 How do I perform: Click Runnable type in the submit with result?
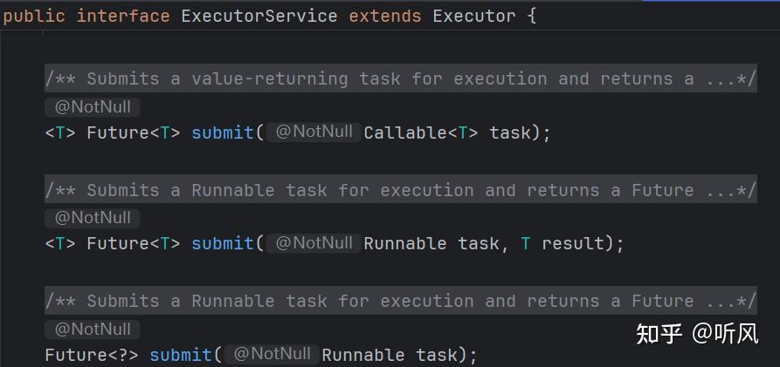(x=404, y=243)
